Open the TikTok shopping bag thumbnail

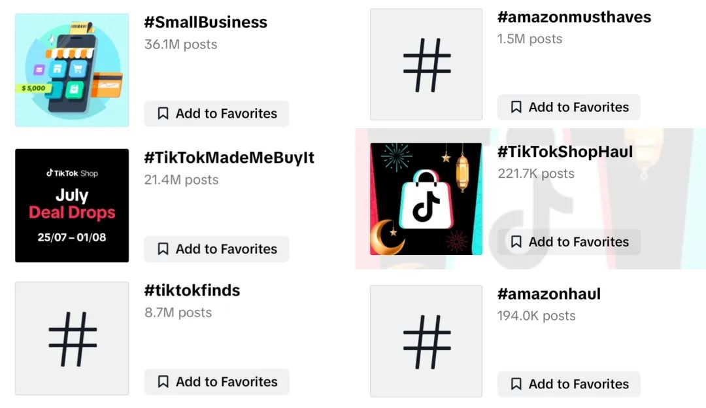point(426,199)
